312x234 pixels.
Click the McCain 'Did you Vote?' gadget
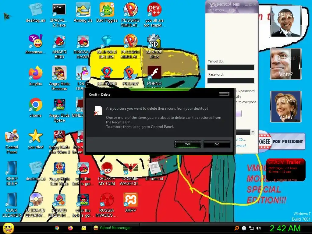286,64
